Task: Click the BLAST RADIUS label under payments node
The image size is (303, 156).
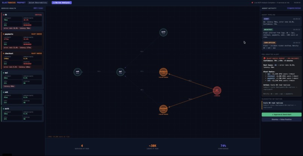Action: [x=163, y=77]
